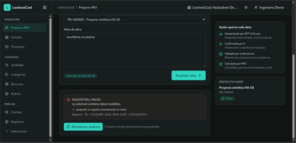Screen dimensions: 296x143
Task: Toggle the light/dark theme sun icon
Action: (x=246, y=8)
